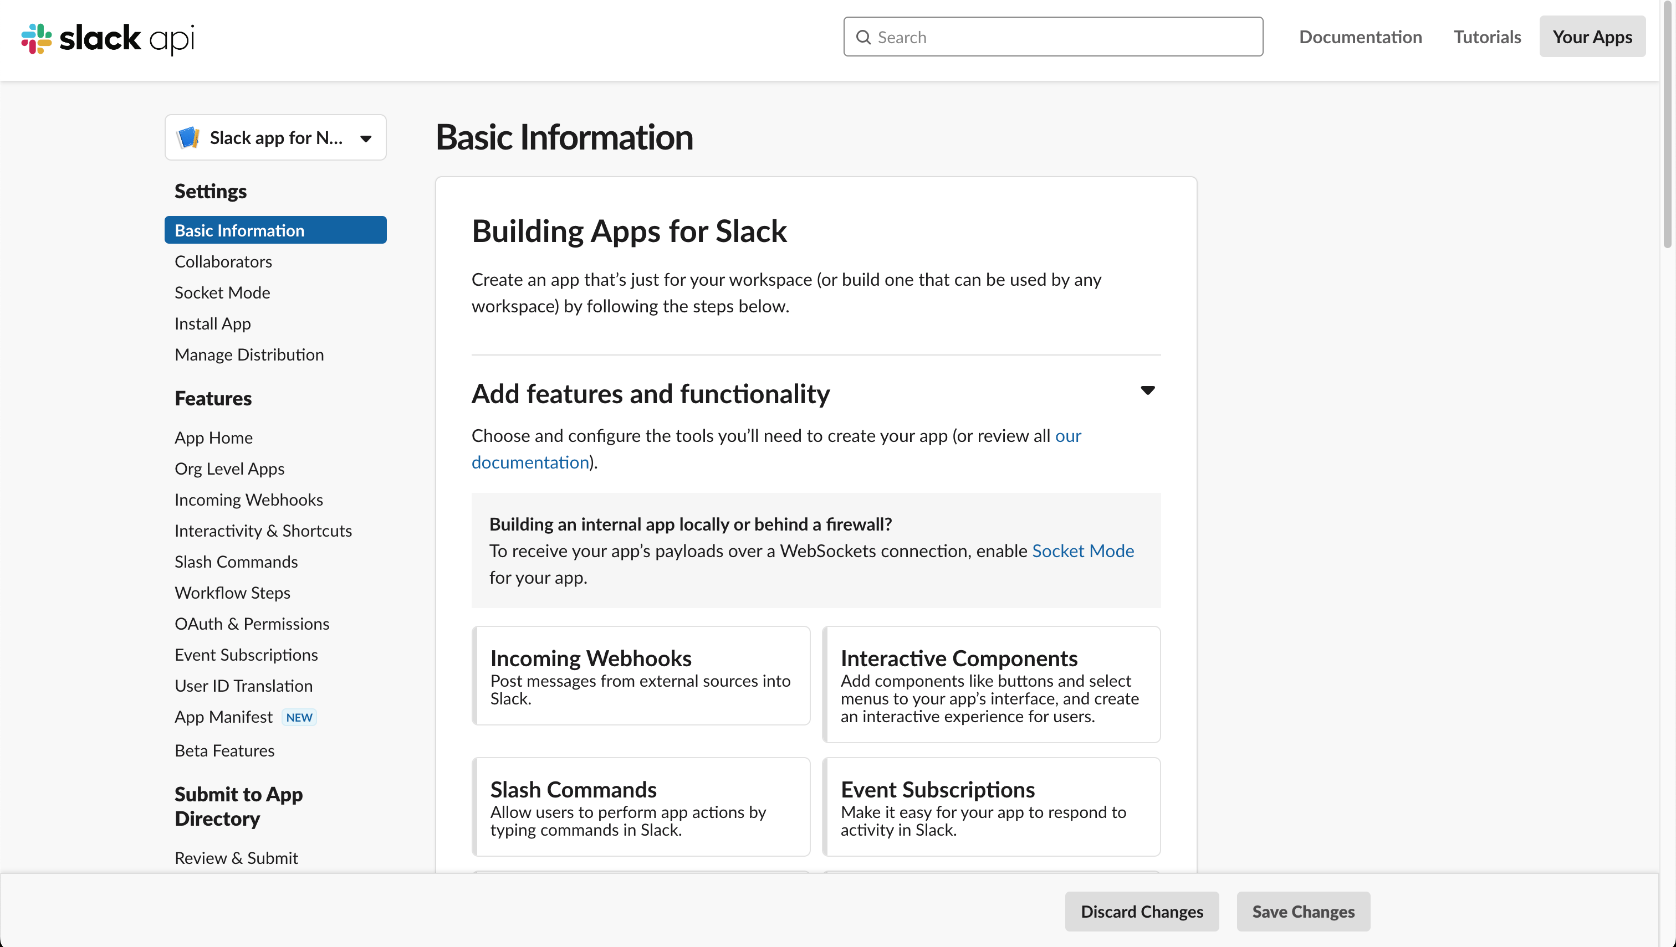Follow the Socket Mode link in notice
Screen dimensions: 1676x947
(x=1082, y=550)
